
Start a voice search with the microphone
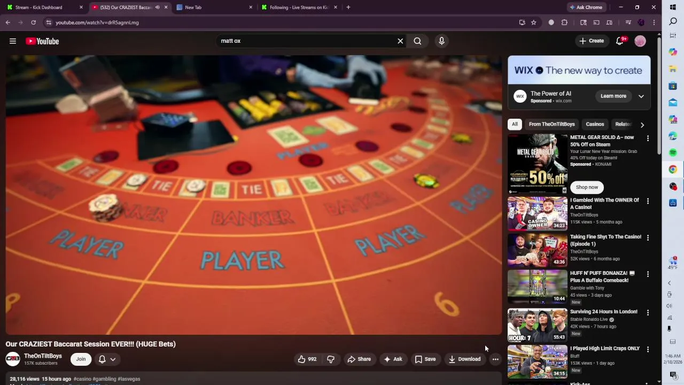click(441, 41)
